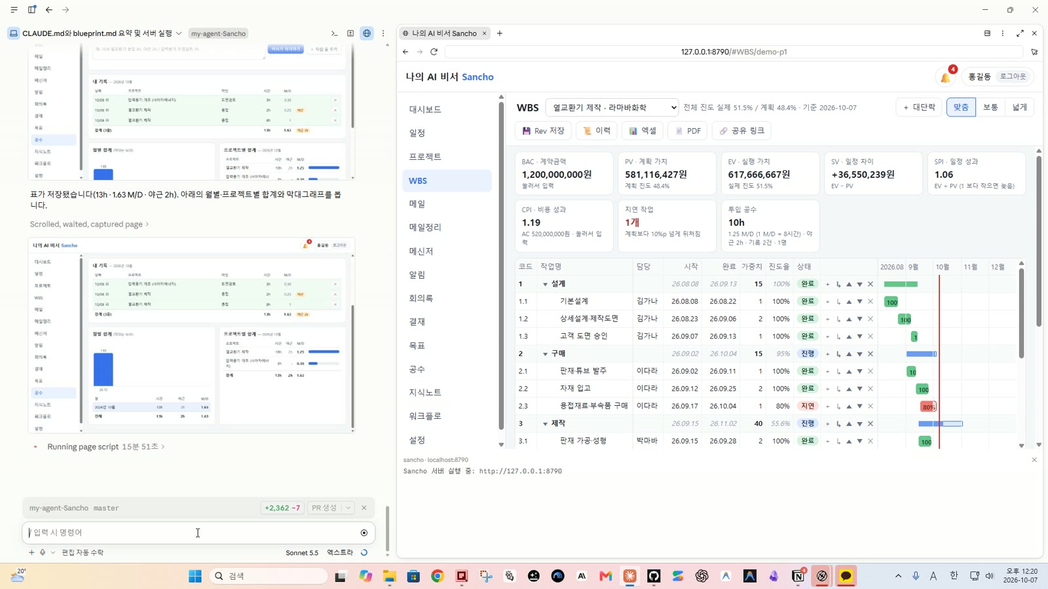Screen dimensions: 1048x589
Task: Activate the microphone voice input icon
Action: tap(43, 552)
